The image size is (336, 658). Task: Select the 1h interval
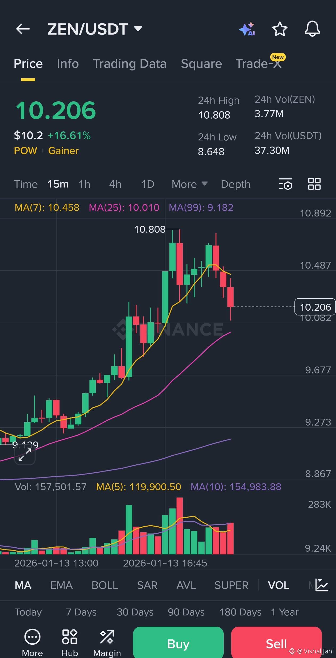point(84,184)
